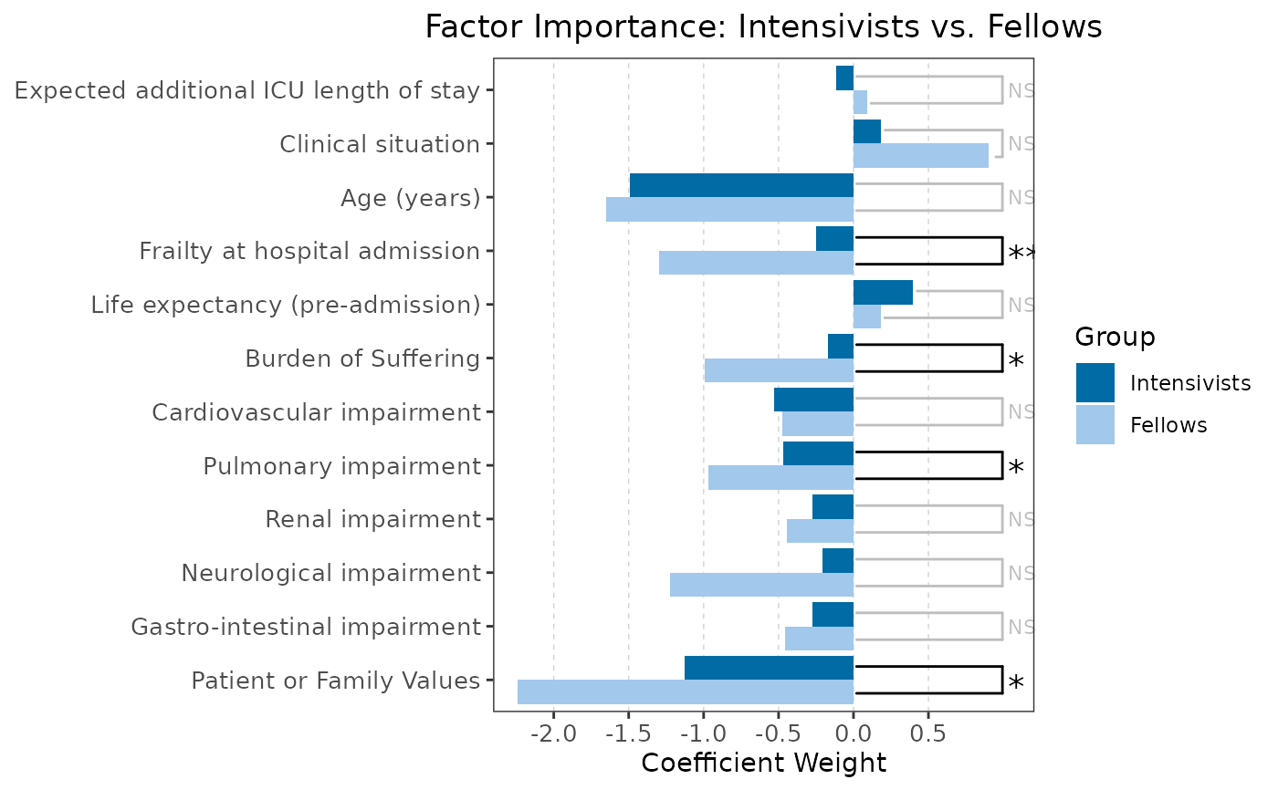Image resolution: width=1278 pixels, height=790 pixels.
Task: Select the Age (years) axis label
Action: [x=410, y=197]
